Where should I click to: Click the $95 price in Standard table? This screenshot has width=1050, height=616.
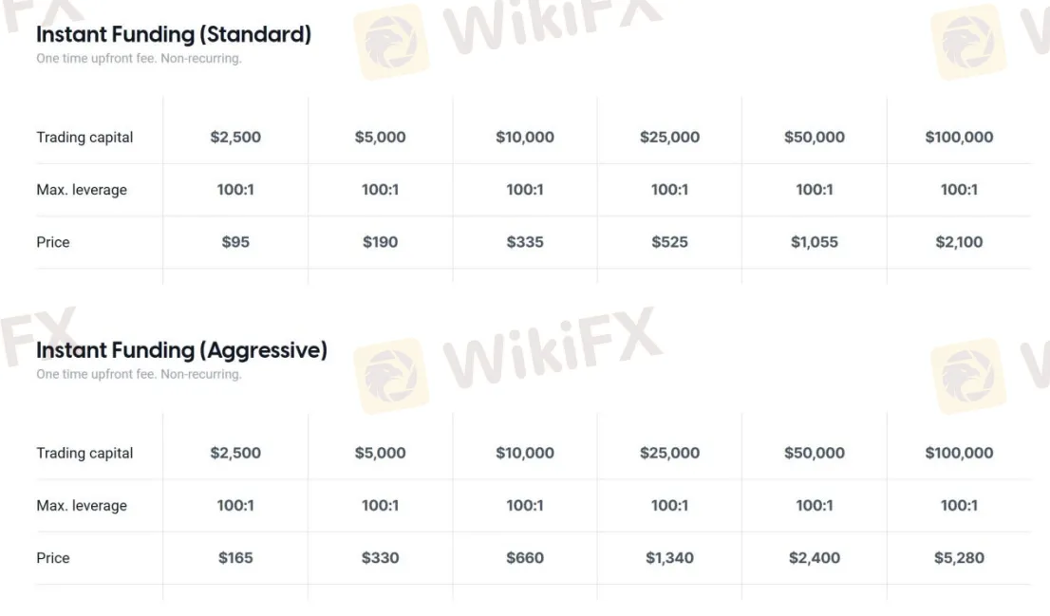point(235,242)
